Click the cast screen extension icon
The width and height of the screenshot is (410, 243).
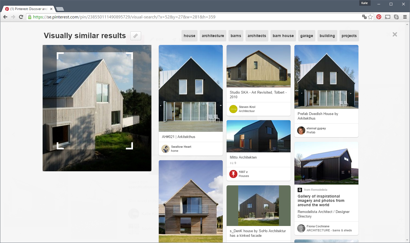(x=388, y=17)
